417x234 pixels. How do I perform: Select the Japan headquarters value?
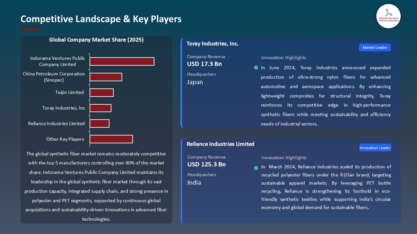[195, 82]
